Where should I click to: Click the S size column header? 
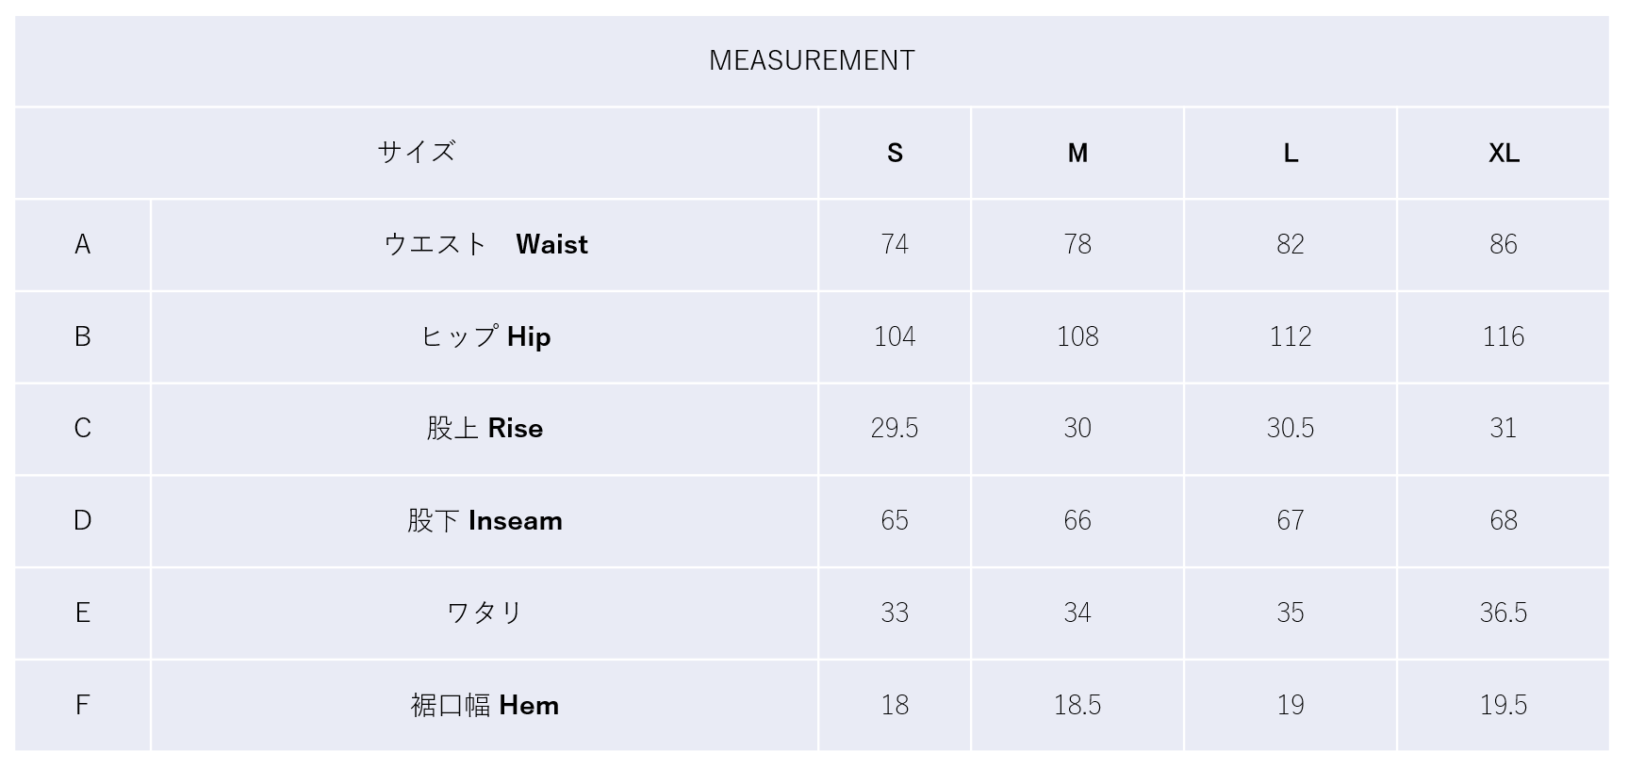pyautogui.click(x=895, y=153)
